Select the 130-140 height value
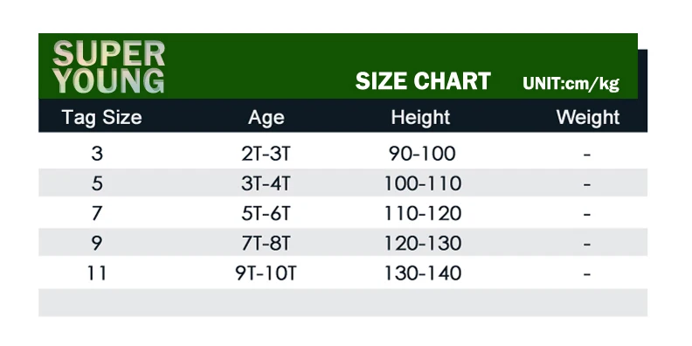Viewport: 692px width, 346px height. pyautogui.click(x=423, y=273)
